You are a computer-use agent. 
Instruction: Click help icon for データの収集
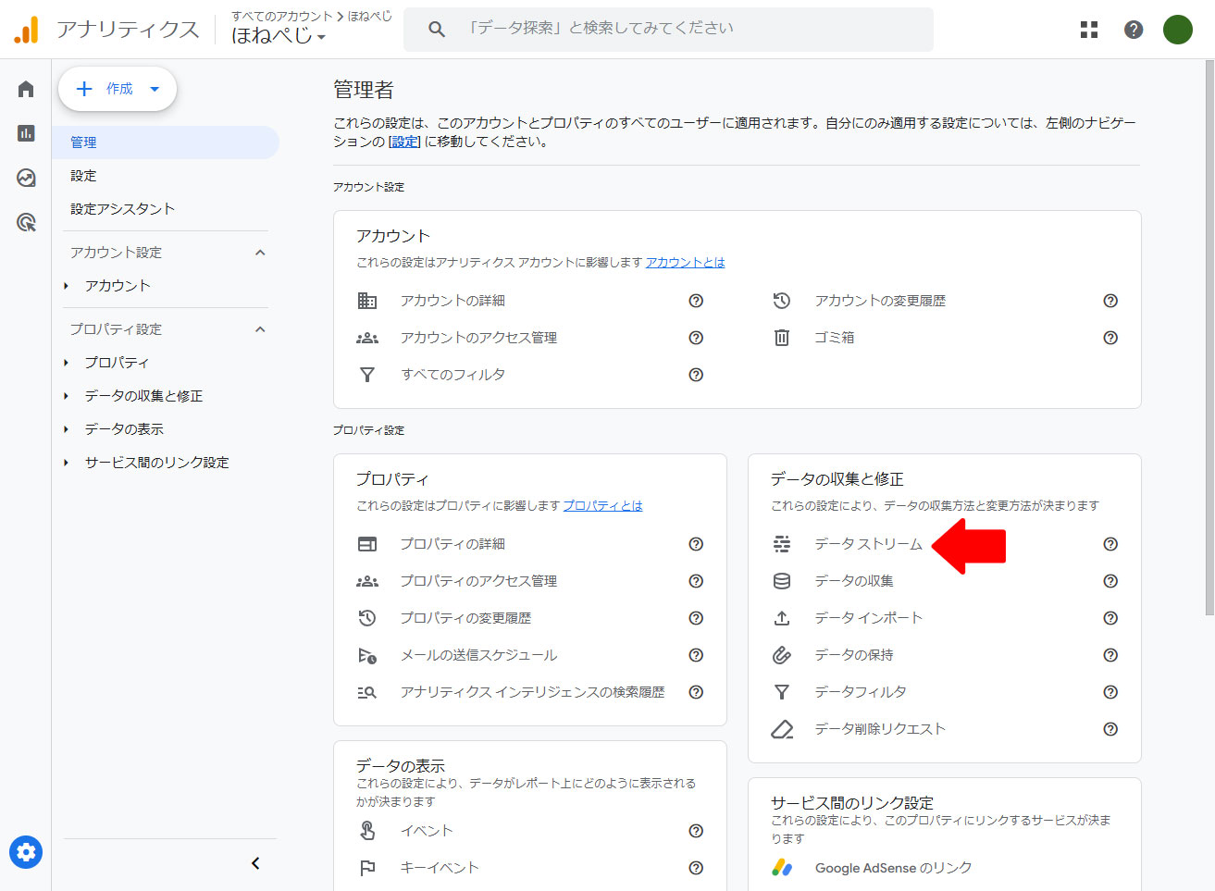tap(1110, 581)
